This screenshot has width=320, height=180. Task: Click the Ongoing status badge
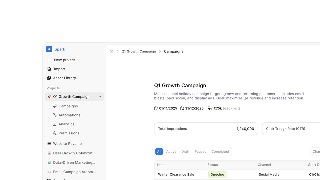pos(217,175)
